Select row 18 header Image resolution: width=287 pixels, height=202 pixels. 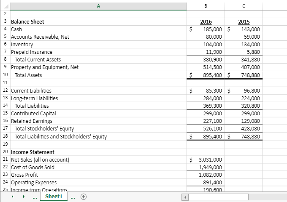[x=5, y=136]
